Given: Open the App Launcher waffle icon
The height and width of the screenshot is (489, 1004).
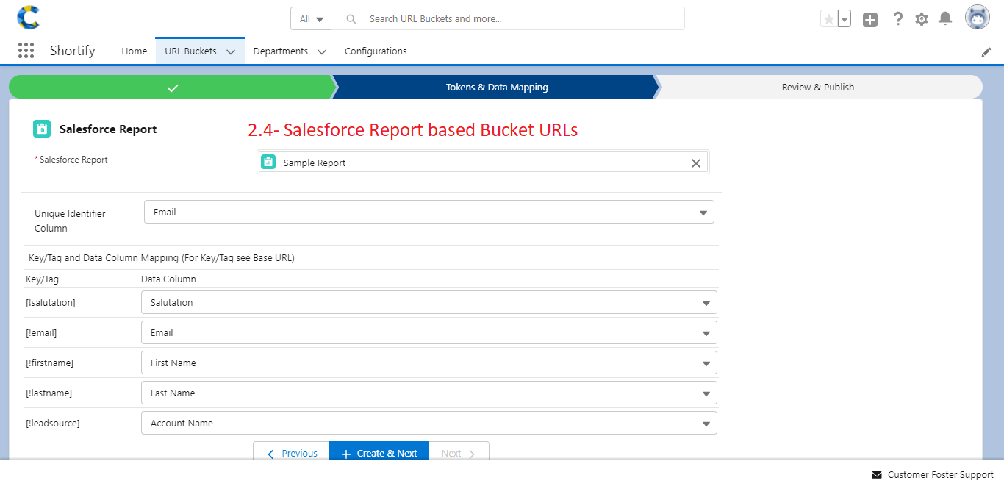Looking at the screenshot, I should point(26,50).
